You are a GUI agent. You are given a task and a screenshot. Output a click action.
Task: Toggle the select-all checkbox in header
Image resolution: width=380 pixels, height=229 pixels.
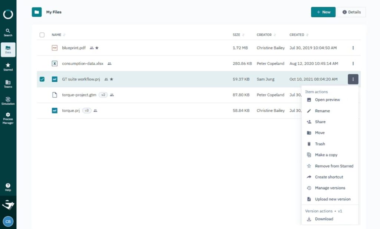click(x=42, y=35)
